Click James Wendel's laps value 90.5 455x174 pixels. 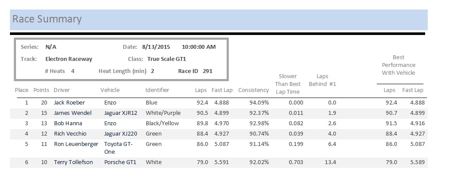click(x=202, y=113)
